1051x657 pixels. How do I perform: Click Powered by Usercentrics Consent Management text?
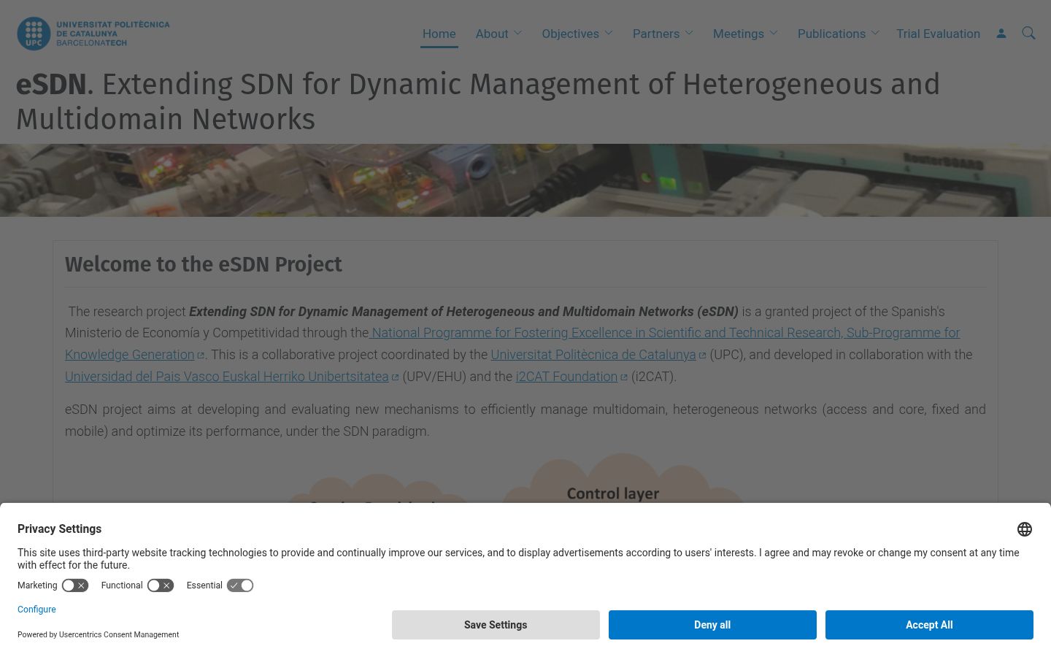point(99,635)
